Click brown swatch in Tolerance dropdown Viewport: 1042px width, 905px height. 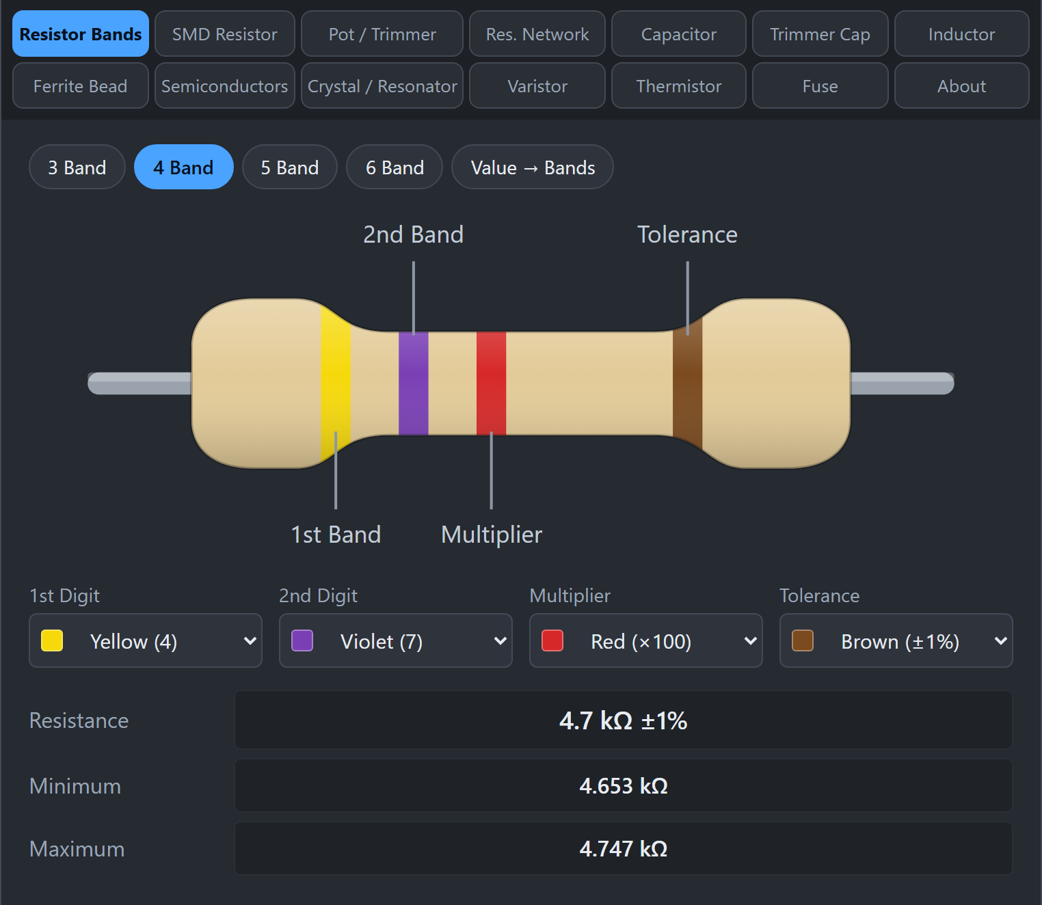click(x=803, y=640)
